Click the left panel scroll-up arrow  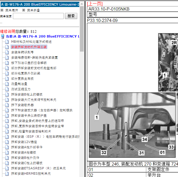(x=82, y=4)
